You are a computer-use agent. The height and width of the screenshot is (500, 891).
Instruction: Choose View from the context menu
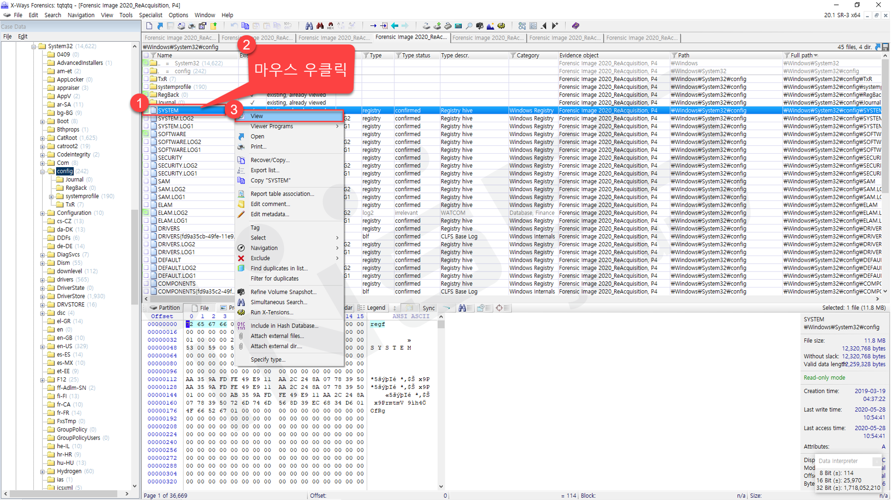pos(257,116)
